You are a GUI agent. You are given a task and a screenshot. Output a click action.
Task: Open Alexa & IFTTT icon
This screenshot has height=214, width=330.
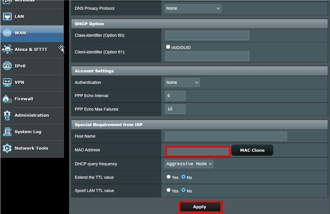tap(7, 49)
